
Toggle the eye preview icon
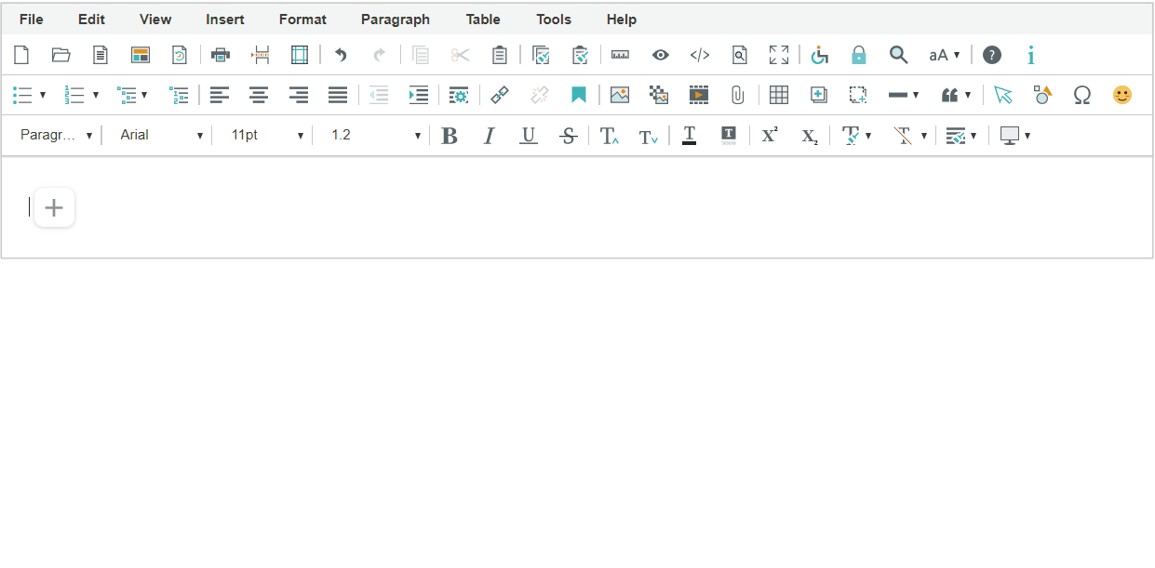pyautogui.click(x=660, y=55)
